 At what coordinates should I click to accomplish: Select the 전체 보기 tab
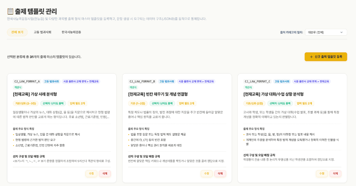[x=17, y=32]
